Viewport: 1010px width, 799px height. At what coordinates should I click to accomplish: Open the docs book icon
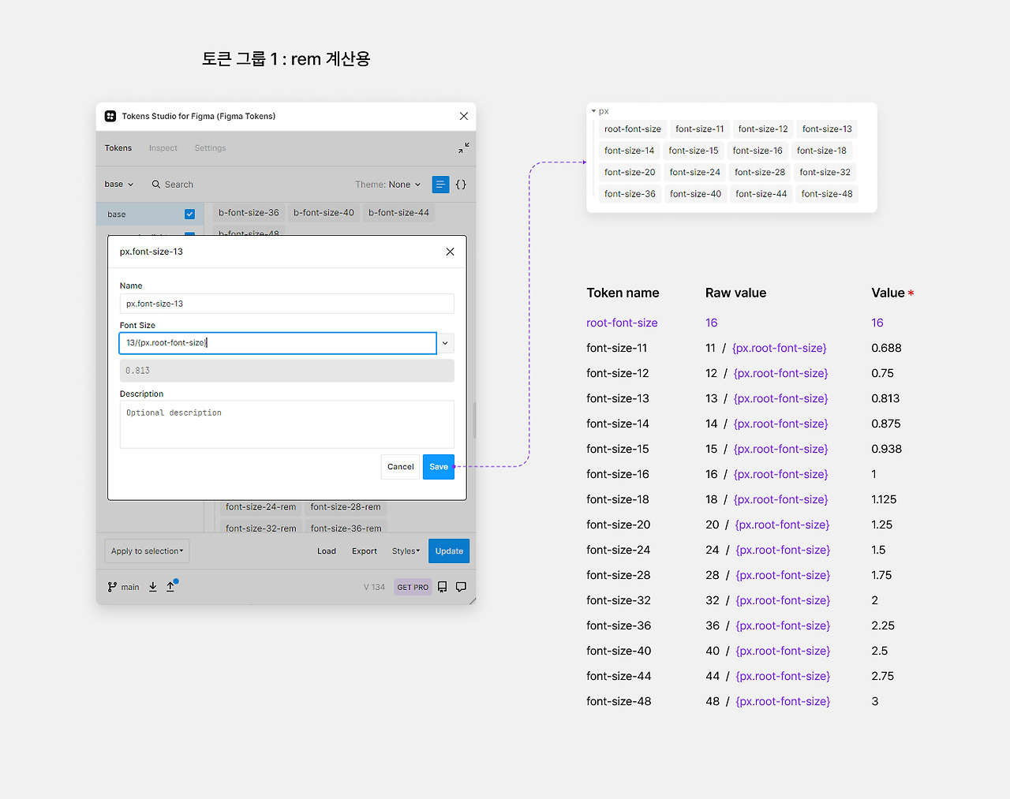click(x=443, y=587)
